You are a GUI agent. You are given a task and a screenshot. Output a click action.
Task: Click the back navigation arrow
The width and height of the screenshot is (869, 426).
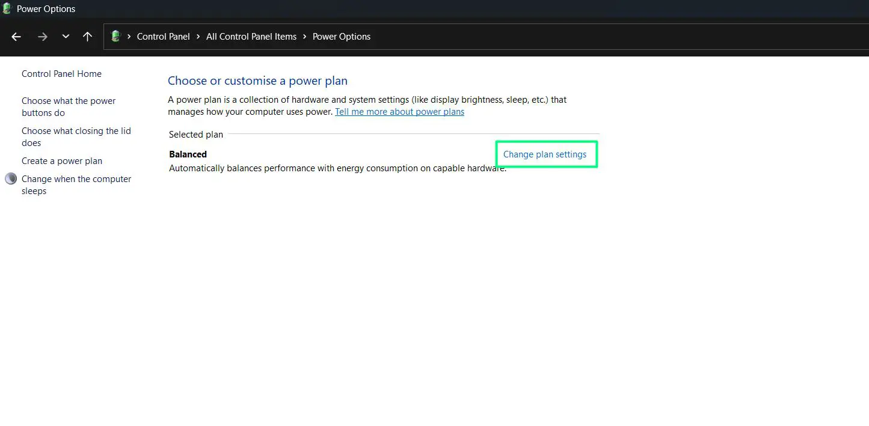click(x=16, y=37)
